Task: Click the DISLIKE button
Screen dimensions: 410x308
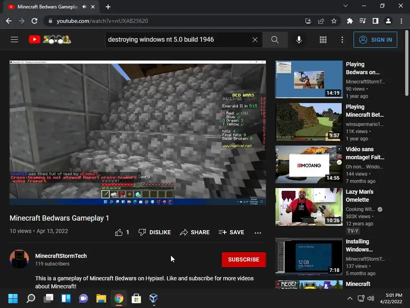Action: 155,232
